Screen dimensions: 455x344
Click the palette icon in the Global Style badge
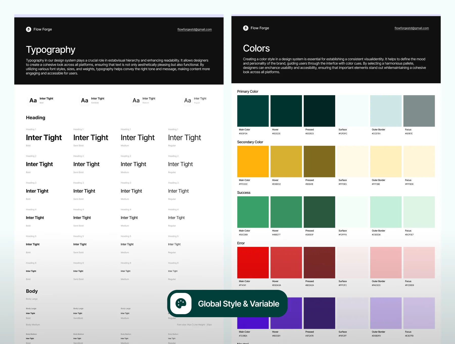[181, 304]
